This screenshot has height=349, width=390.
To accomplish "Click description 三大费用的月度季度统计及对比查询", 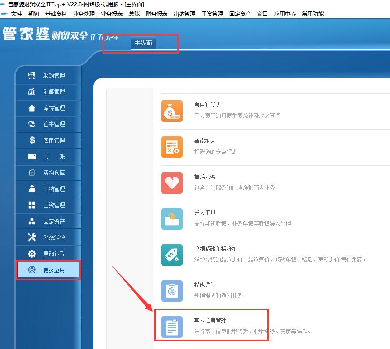I will pos(237,116).
